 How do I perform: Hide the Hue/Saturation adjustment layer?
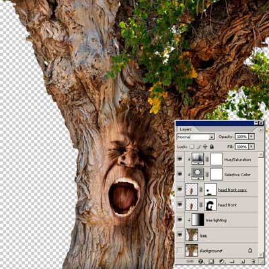[180, 159]
